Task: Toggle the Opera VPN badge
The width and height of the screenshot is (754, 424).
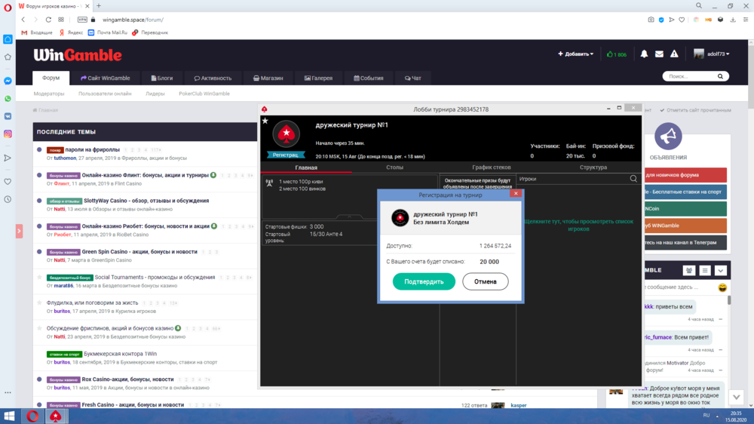Action: 81,20
